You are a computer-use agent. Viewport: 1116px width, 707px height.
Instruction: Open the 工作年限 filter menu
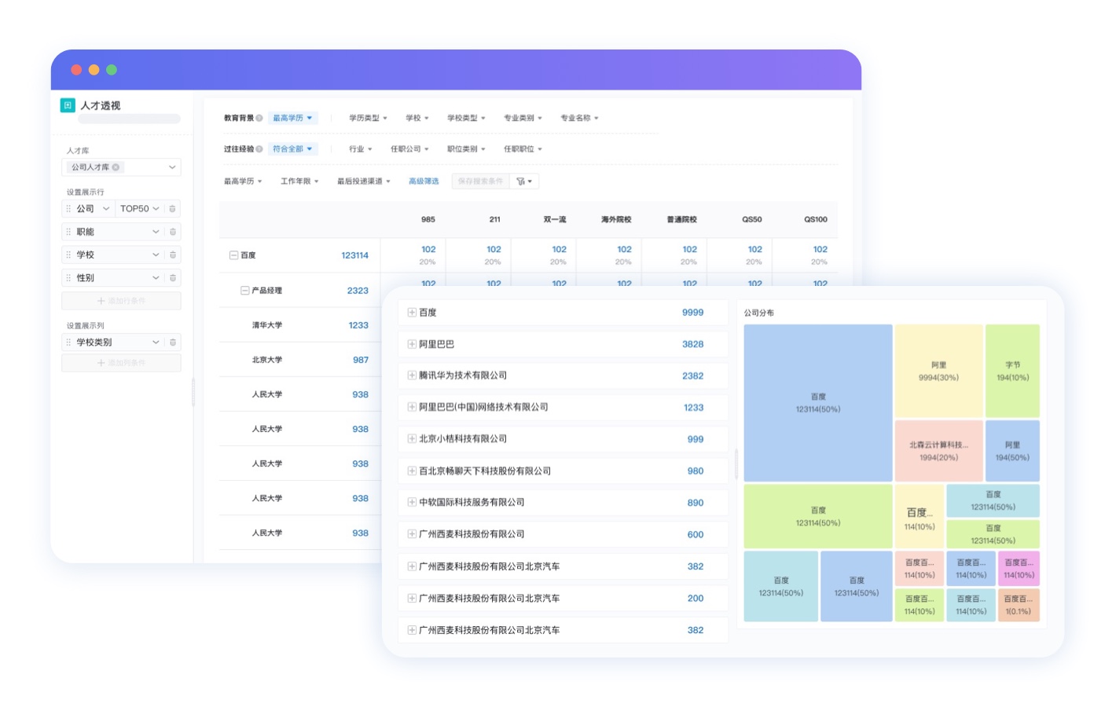tap(299, 181)
